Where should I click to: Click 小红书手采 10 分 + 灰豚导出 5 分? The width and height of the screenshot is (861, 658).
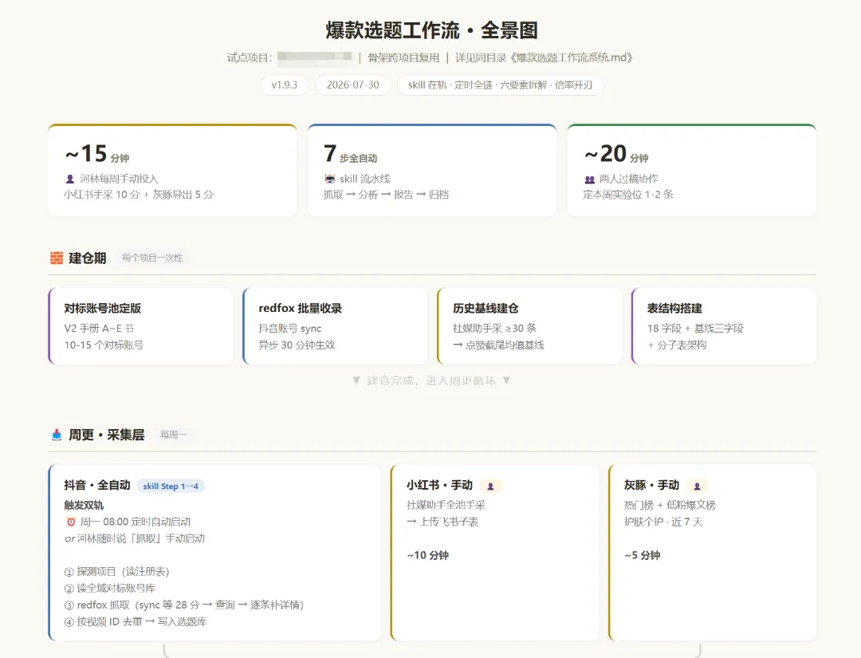[139, 195]
